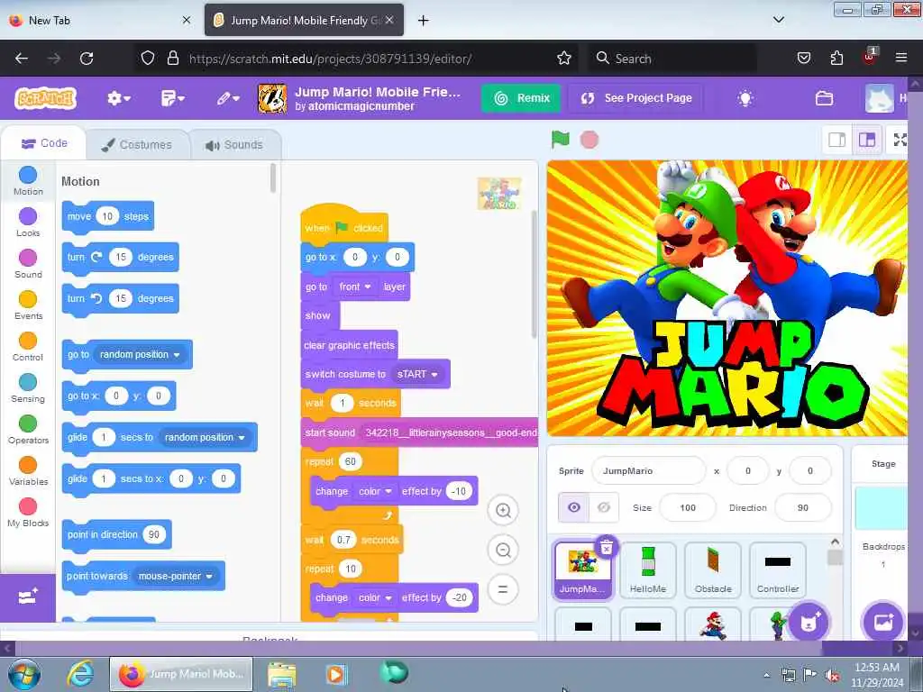Select the Control block category
The image size is (923, 692).
pyautogui.click(x=28, y=347)
